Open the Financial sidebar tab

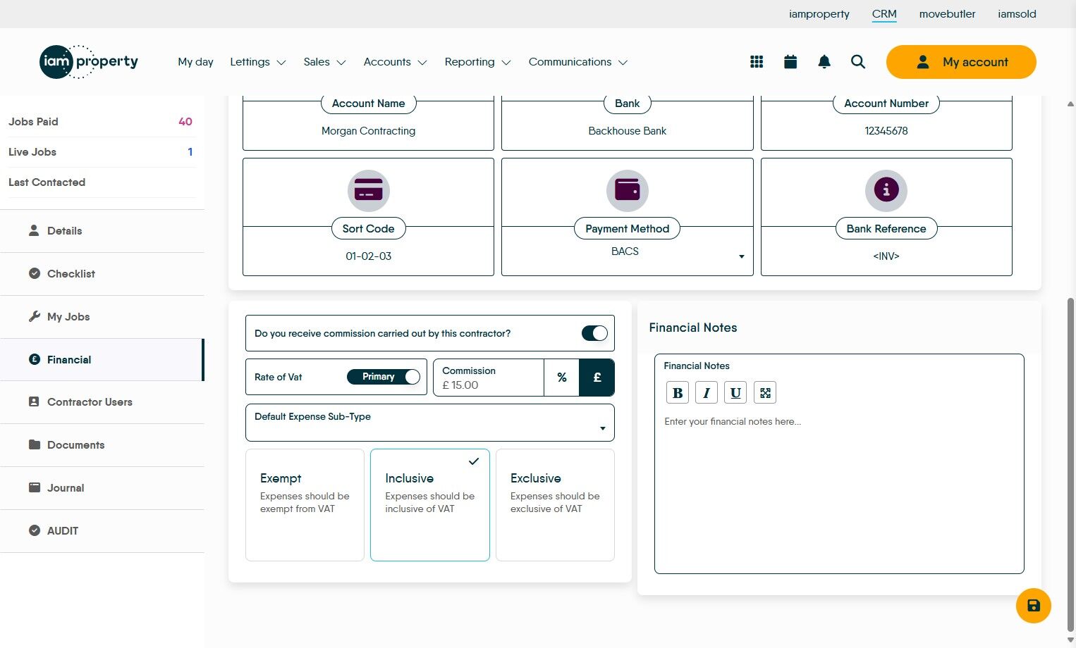tap(102, 360)
